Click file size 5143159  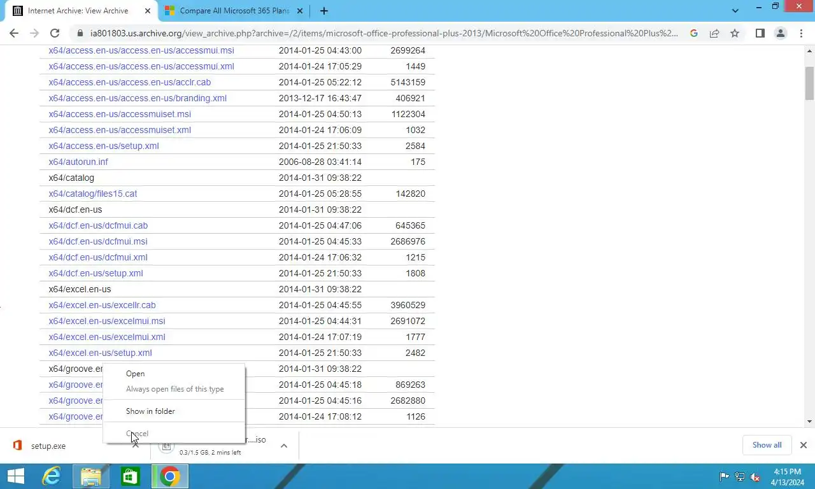click(408, 82)
